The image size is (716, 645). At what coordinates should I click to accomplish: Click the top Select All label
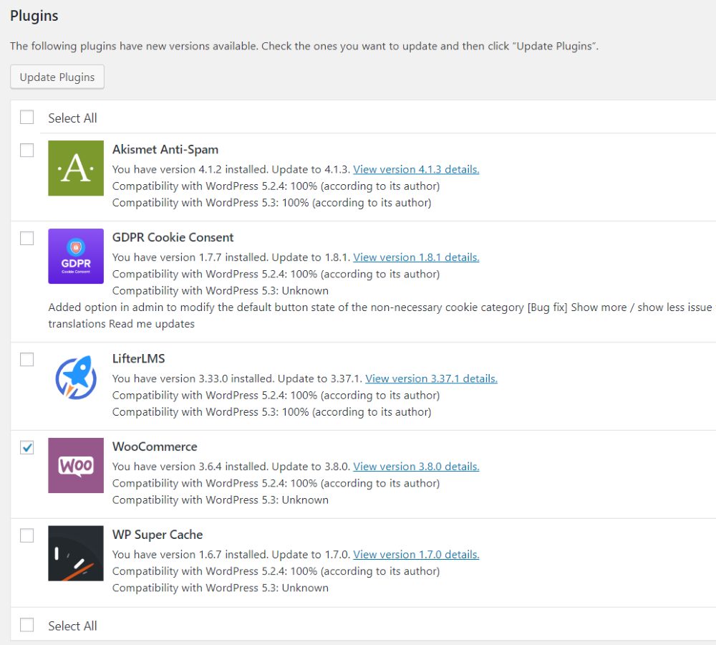[72, 118]
